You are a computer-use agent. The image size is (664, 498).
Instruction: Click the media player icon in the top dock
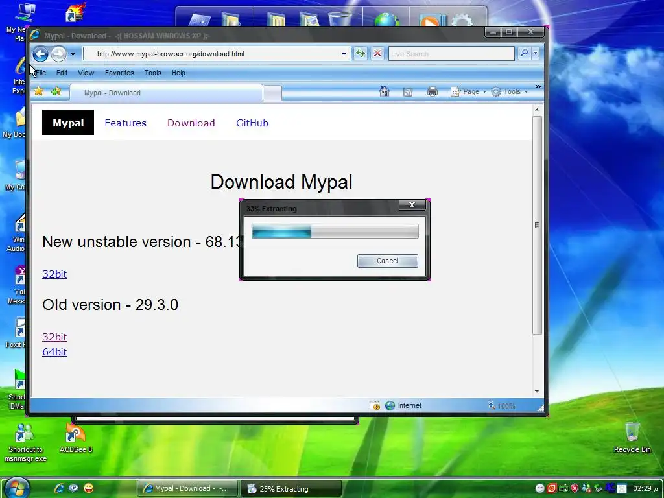tap(431, 19)
